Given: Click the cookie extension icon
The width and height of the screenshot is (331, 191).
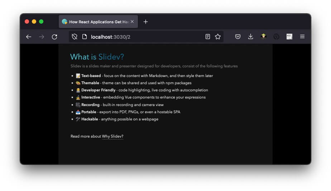Looking at the screenshot, I should (x=276, y=37).
